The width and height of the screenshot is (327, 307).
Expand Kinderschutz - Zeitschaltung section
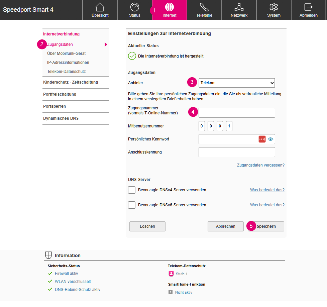pos(71,82)
